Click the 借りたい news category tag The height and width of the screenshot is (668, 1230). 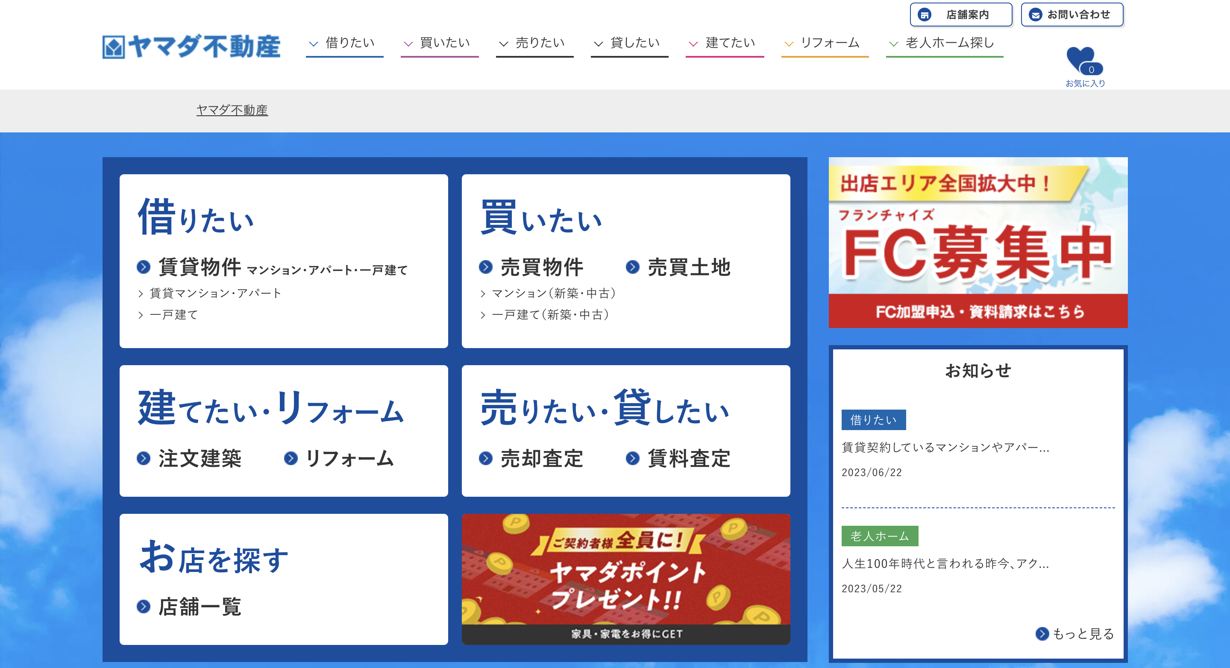[873, 420]
